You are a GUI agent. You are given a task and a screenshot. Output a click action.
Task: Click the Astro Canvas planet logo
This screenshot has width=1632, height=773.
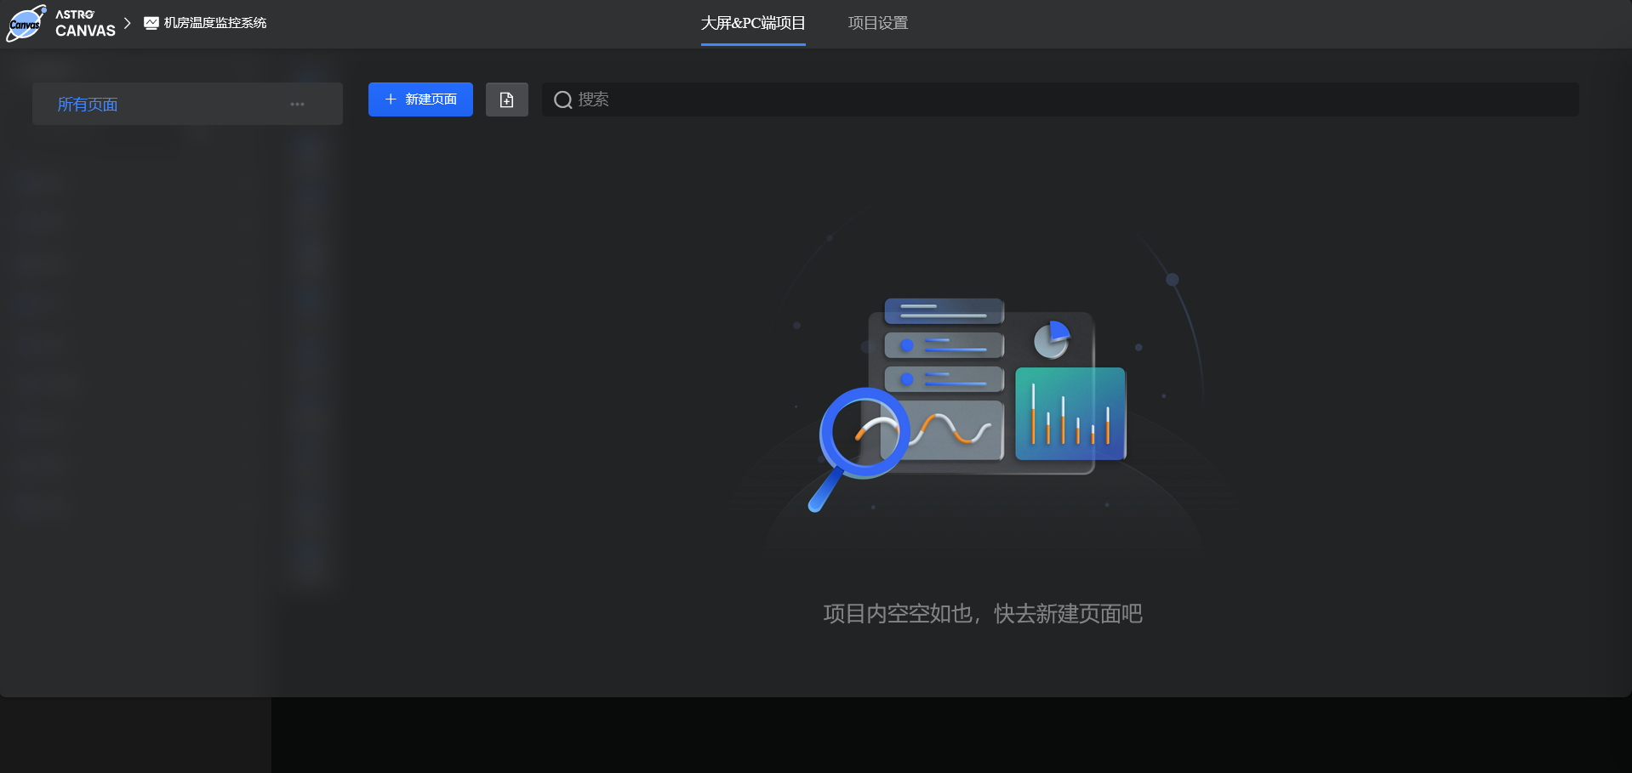point(26,23)
